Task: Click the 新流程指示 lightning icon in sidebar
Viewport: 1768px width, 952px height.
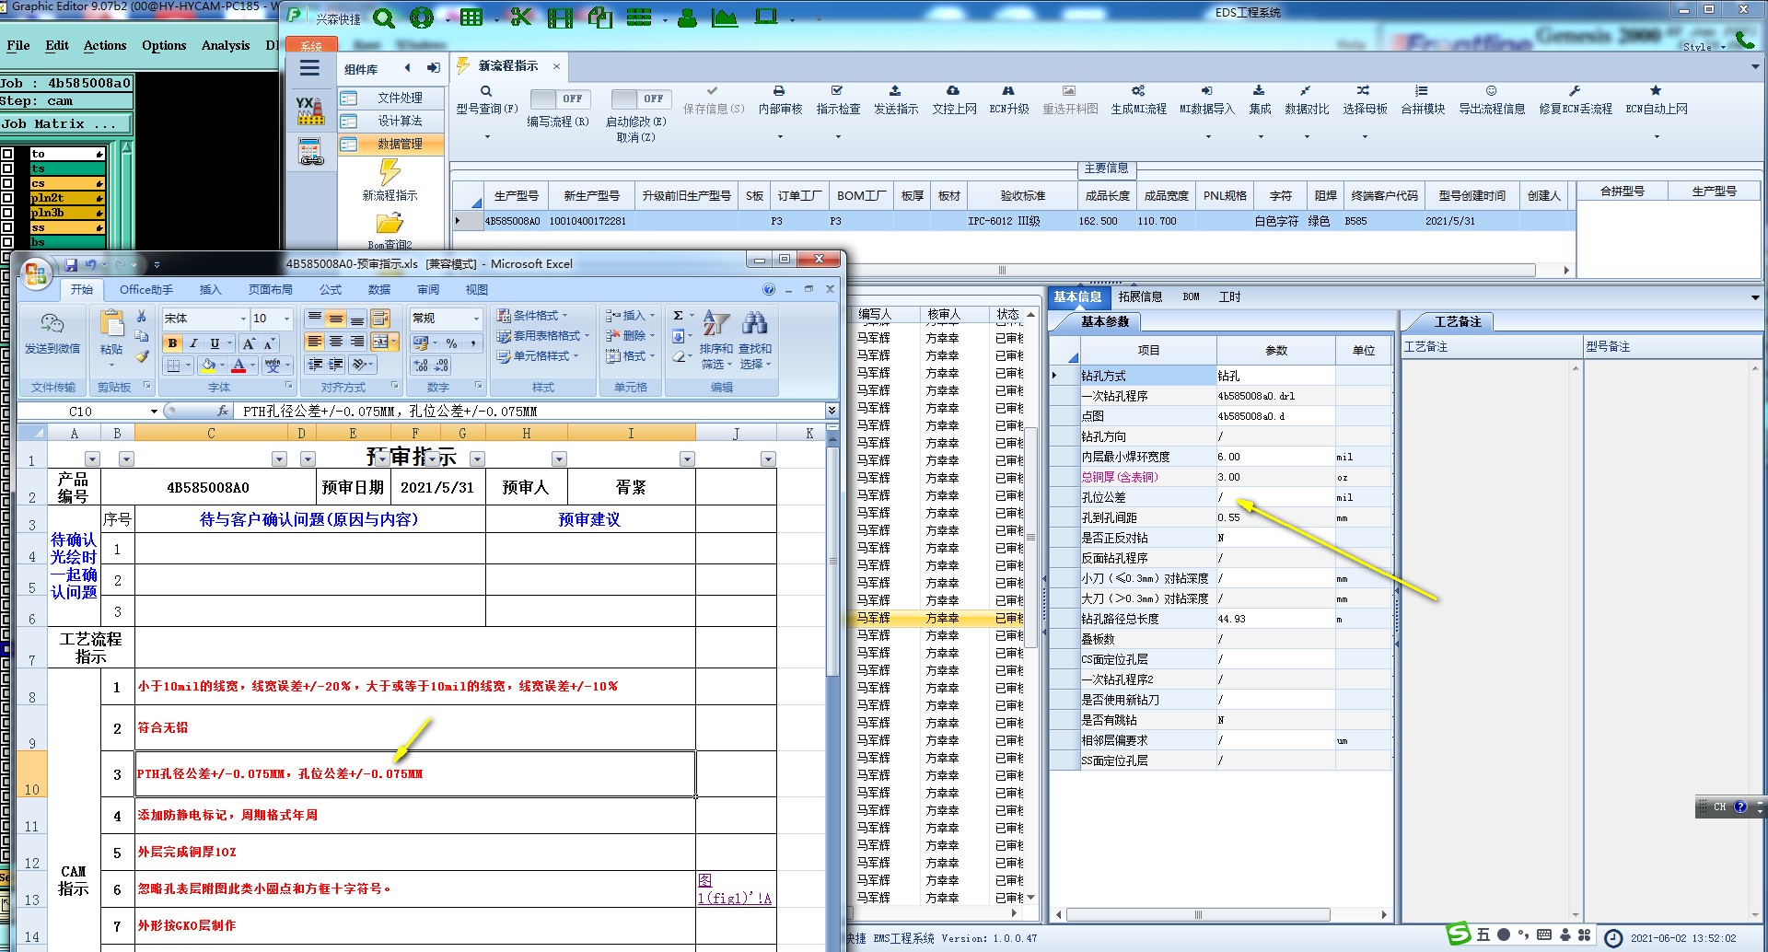Action: (x=390, y=172)
